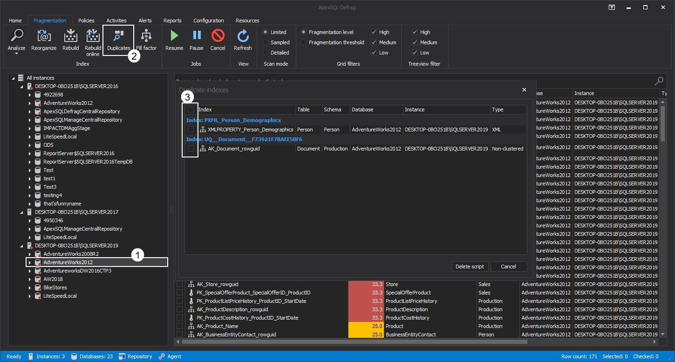Open the Alerts tab
Image resolution: width=675 pixels, height=362 pixels.
click(145, 20)
